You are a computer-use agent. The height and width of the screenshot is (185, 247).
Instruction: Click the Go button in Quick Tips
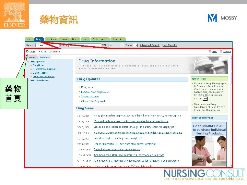click(205, 99)
